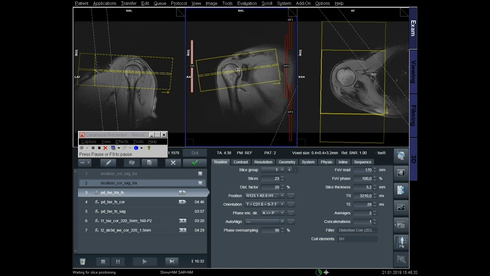Open the Orientation dropdown
490x276 pixels.
coord(282,204)
